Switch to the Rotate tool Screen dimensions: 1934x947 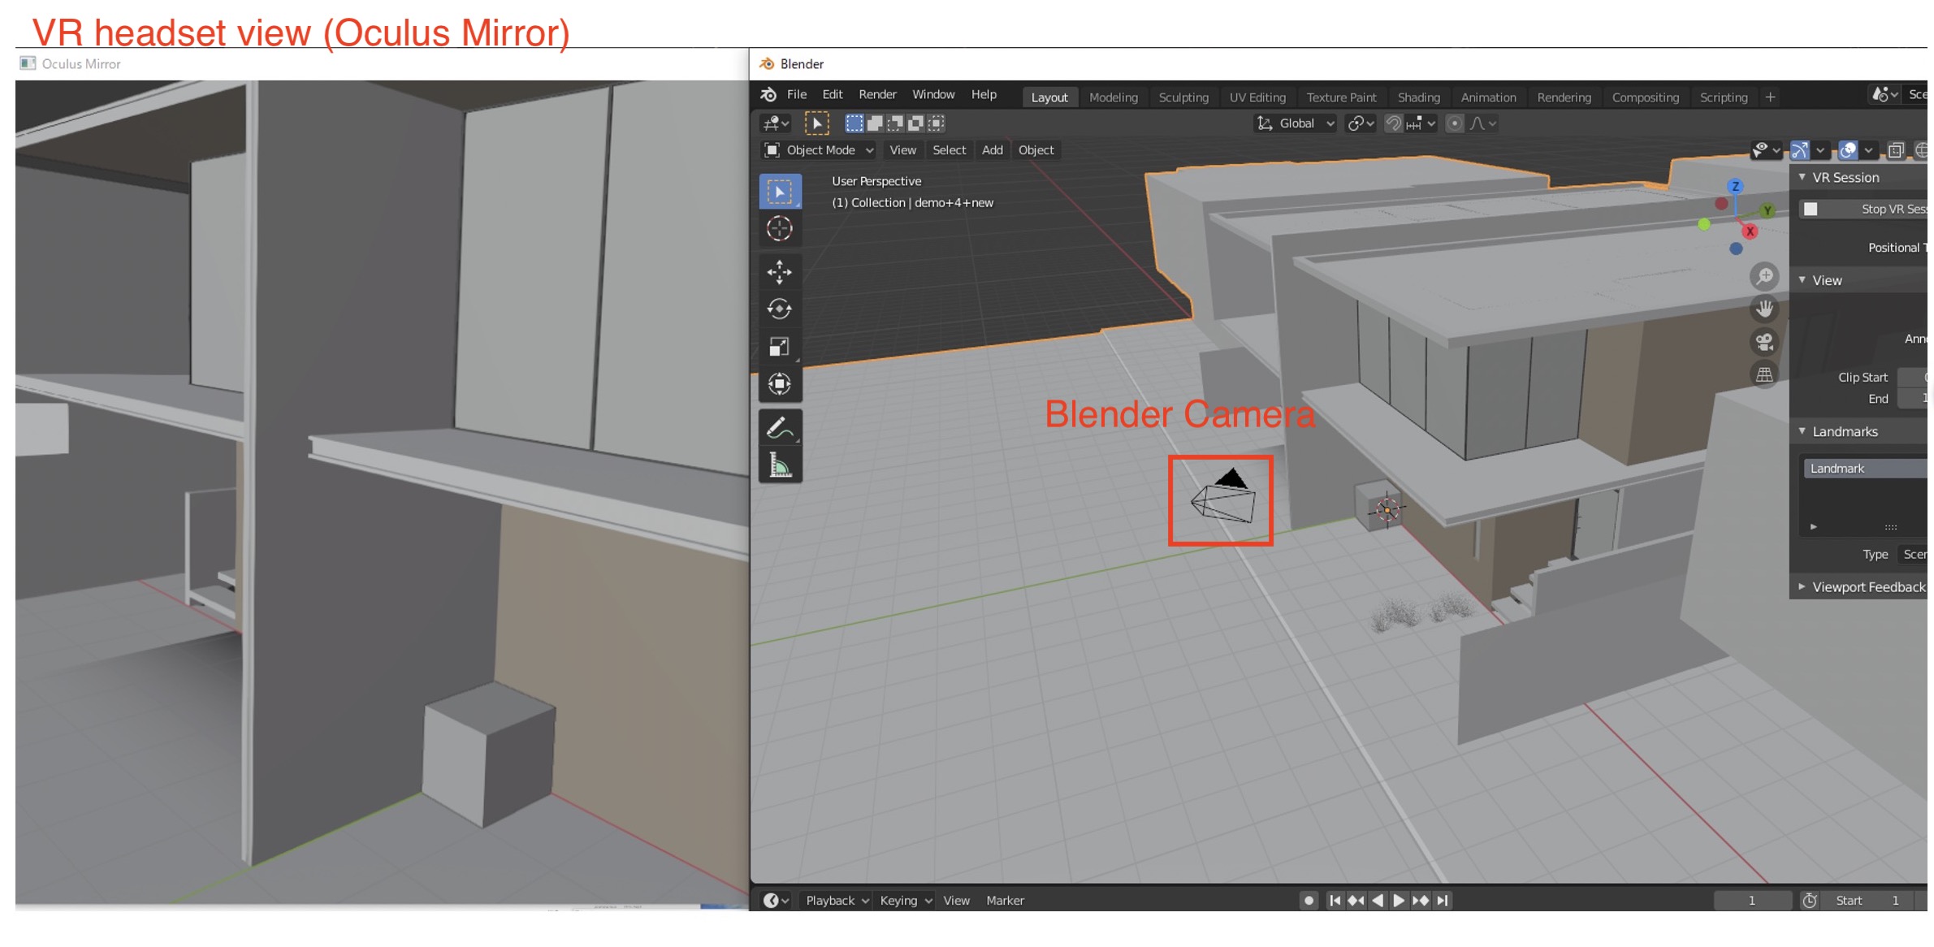point(780,309)
